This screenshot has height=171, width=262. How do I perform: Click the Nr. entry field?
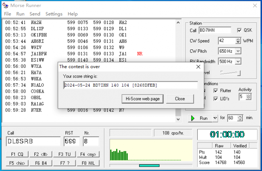pos(91,141)
